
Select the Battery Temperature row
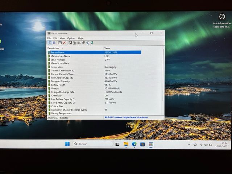94,113
